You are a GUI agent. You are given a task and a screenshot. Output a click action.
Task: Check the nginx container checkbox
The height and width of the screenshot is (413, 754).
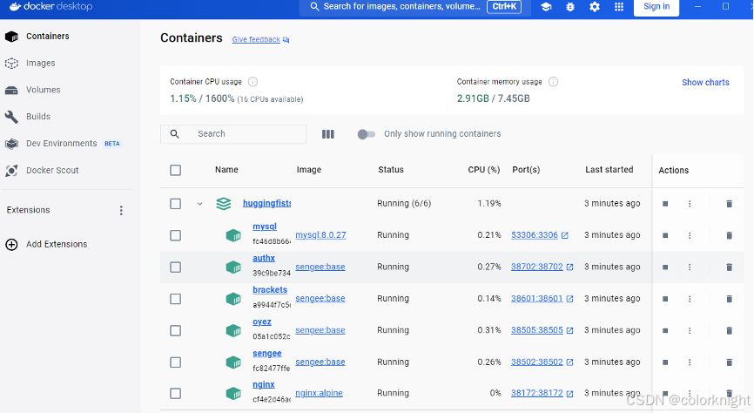click(176, 394)
